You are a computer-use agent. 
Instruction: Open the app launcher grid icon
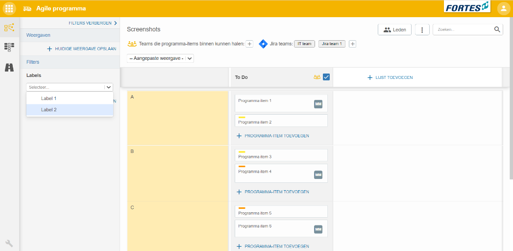tap(9, 8)
